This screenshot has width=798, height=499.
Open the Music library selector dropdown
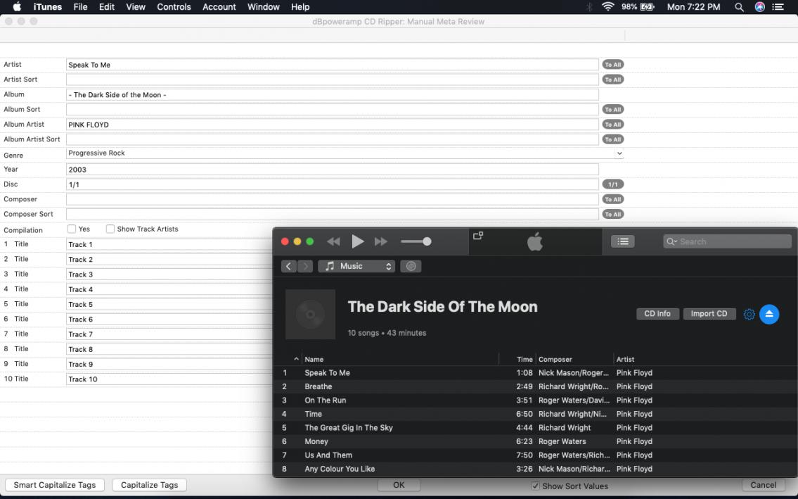pyautogui.click(x=356, y=266)
